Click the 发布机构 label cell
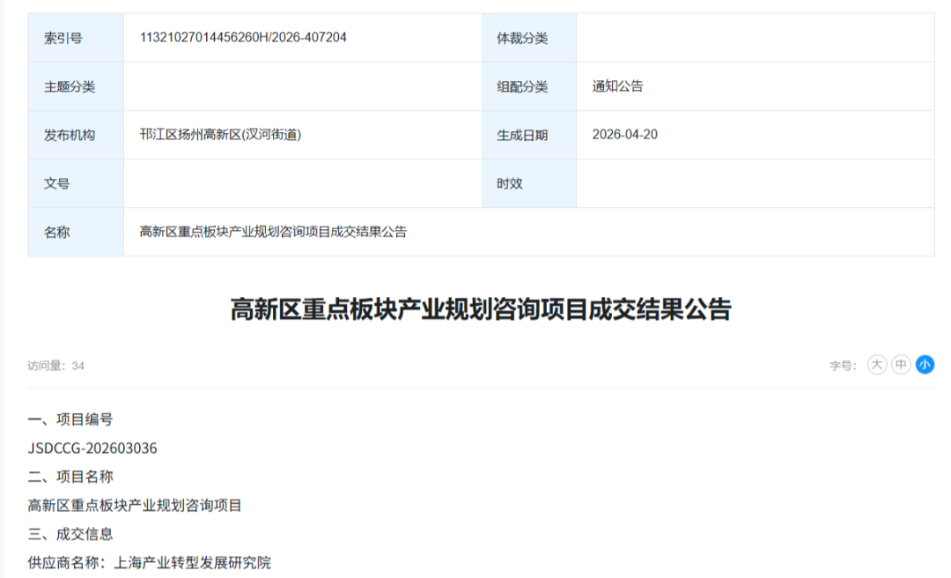Image resolution: width=951 pixels, height=578 pixels. [76, 135]
